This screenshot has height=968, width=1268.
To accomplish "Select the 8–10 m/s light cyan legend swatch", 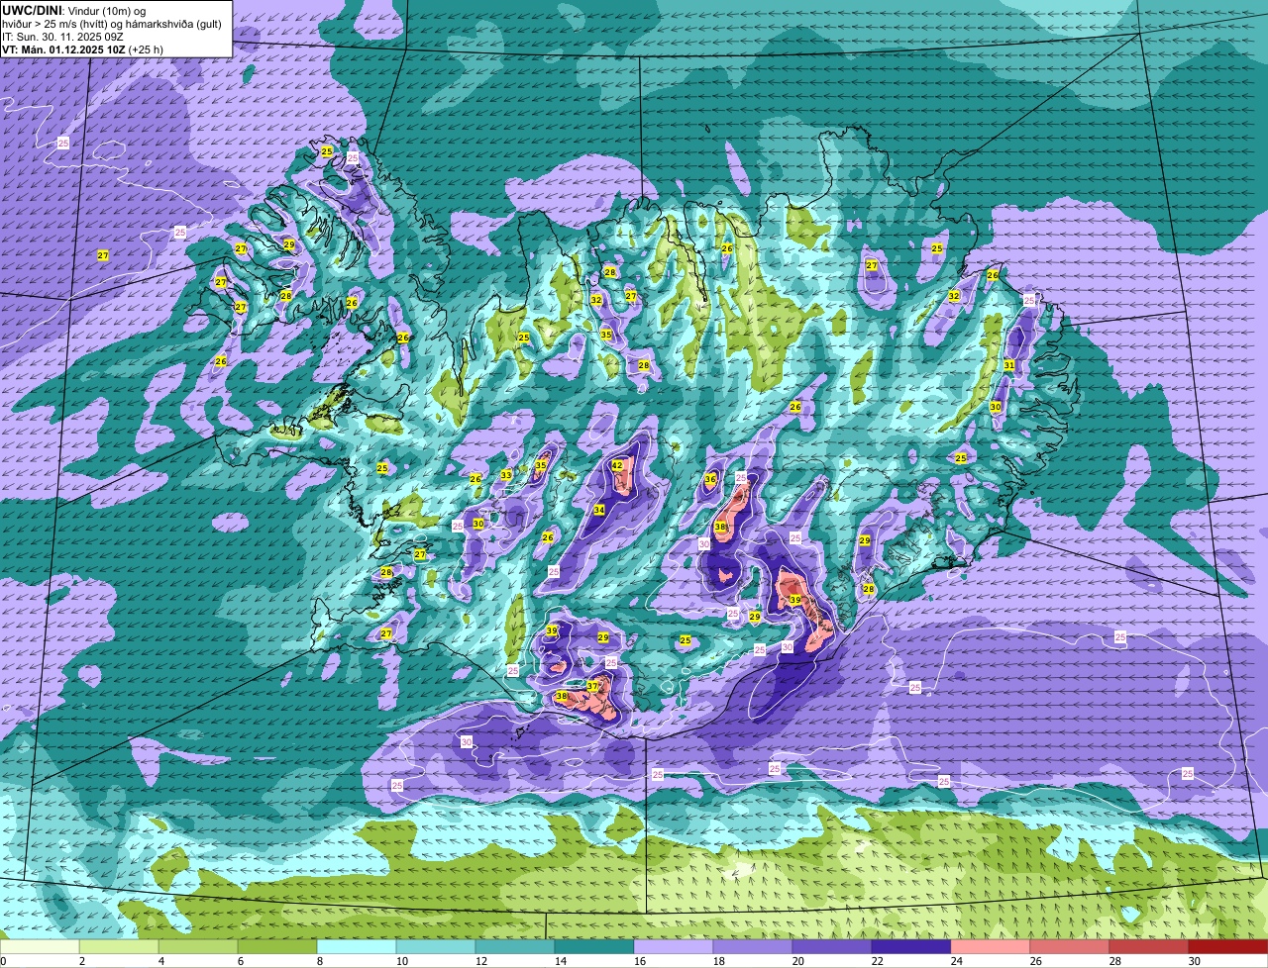I will coord(357,947).
